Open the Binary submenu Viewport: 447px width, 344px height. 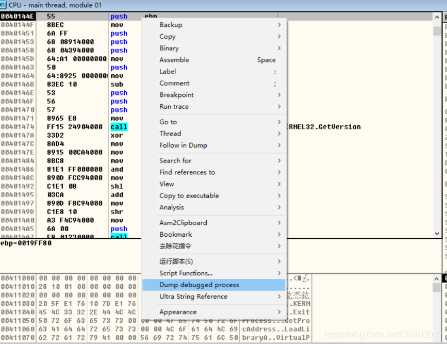coord(214,48)
